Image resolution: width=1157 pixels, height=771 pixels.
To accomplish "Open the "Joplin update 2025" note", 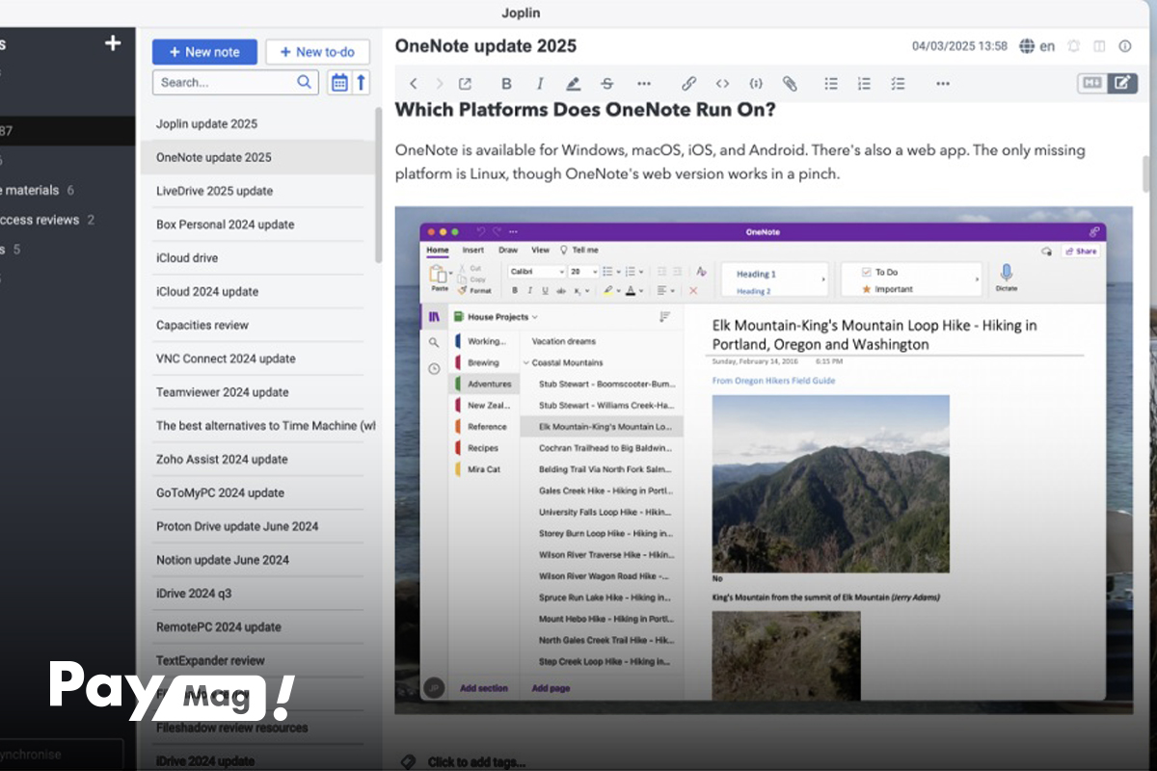I will point(206,123).
